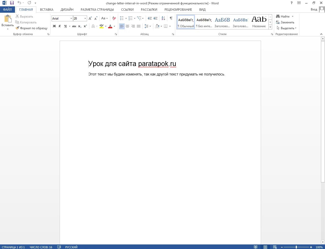Clear all formatting with the eraser icon
The width and height of the screenshot is (325, 249).
click(114, 18)
